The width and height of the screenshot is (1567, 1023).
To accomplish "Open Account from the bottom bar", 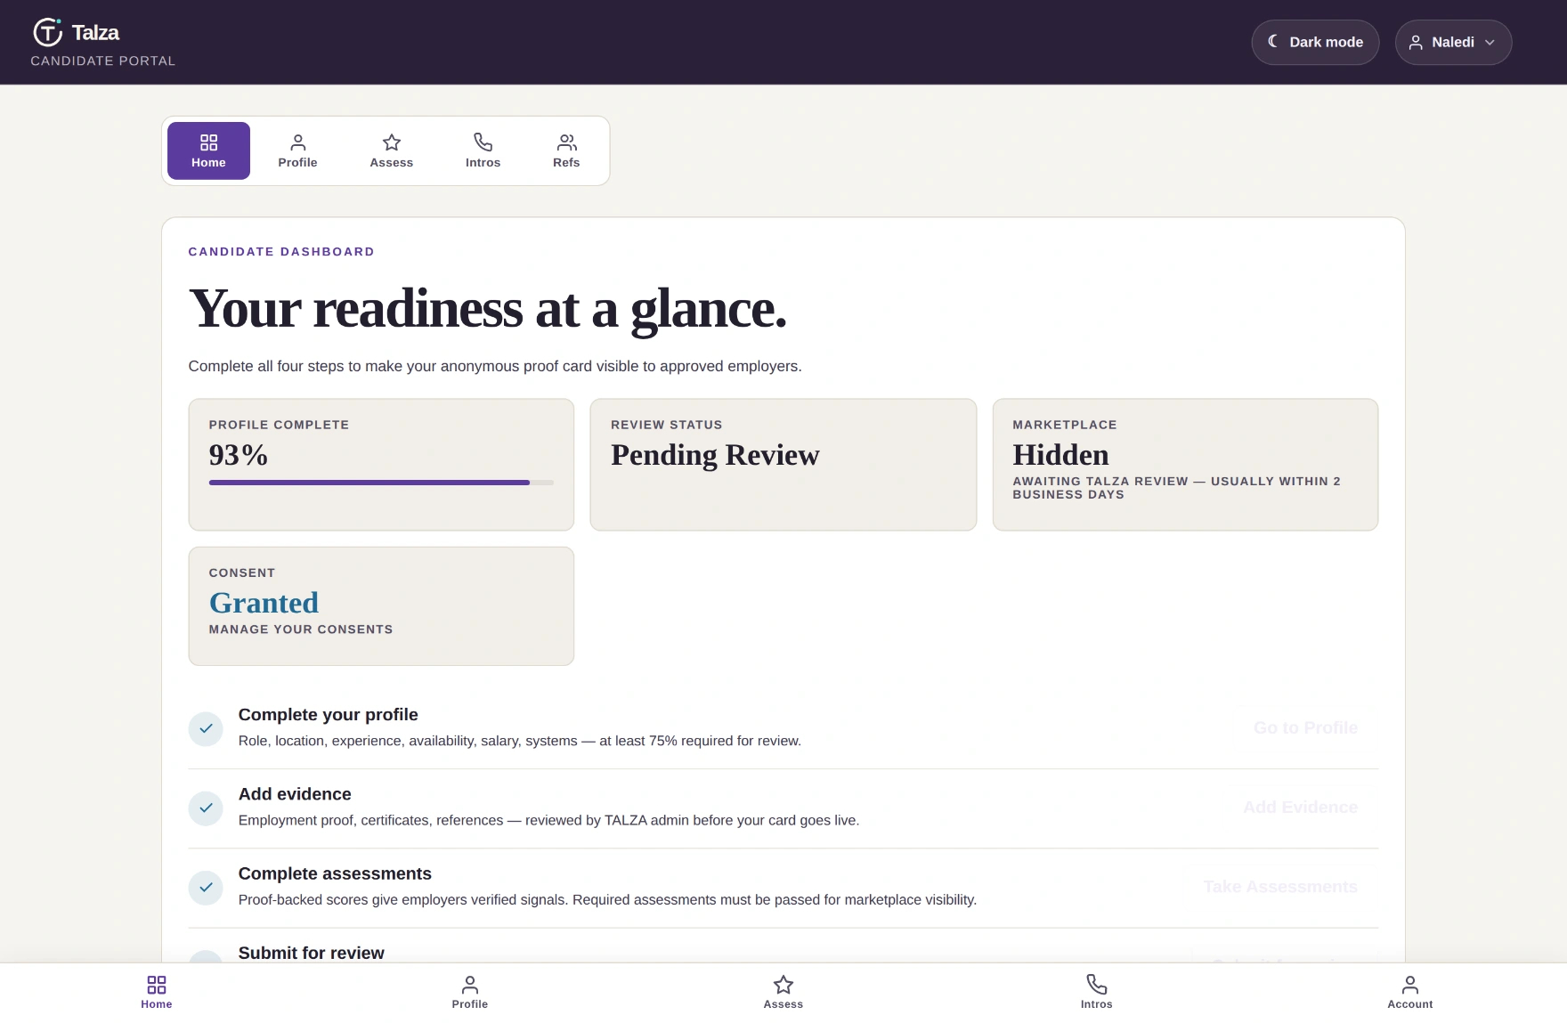I will point(1410,992).
